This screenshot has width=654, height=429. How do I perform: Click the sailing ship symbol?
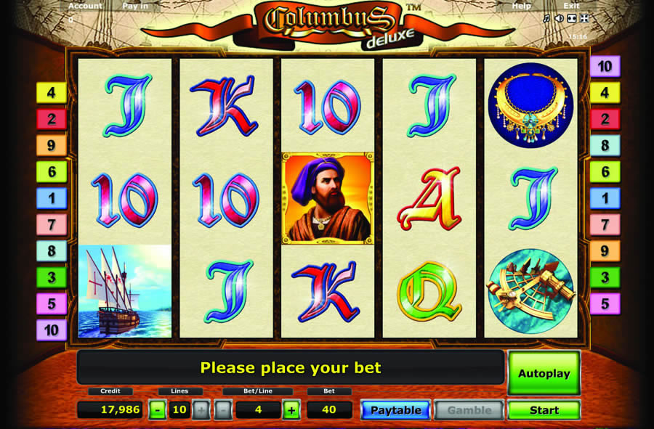coord(125,291)
